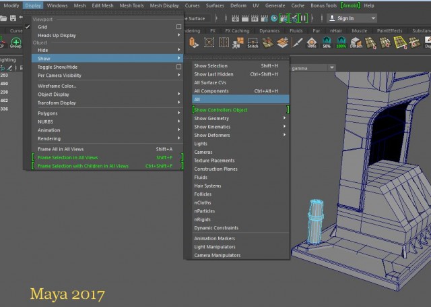Switch to the FX Caching shelf tab
The width and height of the screenshot is (431, 307).
pos(237,31)
